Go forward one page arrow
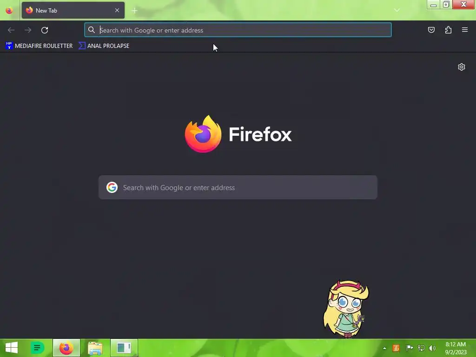 pos(28,30)
